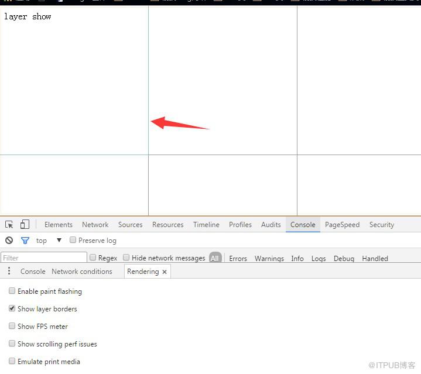The width and height of the screenshot is (421, 374).
Task: Clear console using the ban icon
Action: pos(9,240)
